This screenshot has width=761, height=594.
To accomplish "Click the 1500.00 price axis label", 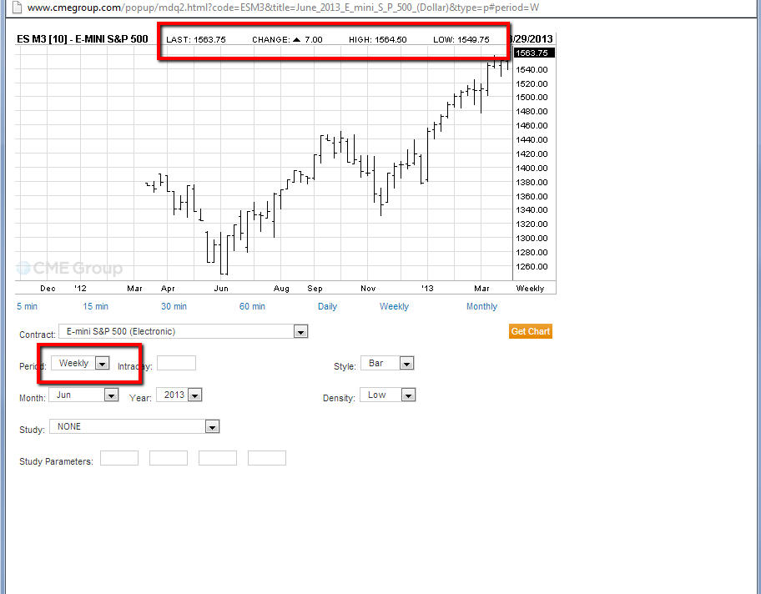I will coord(532,97).
